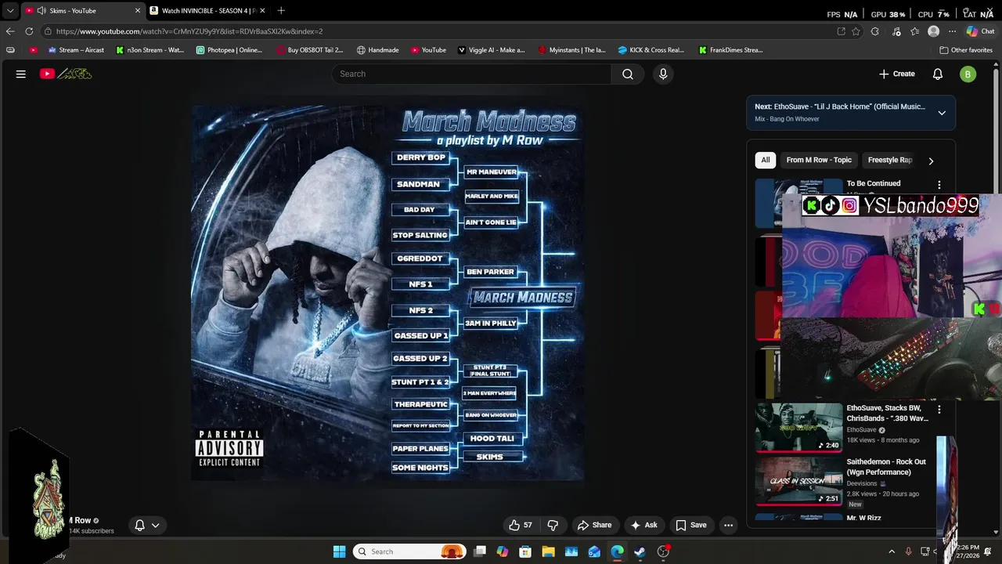
Task: Click the YouTube search magnifier button
Action: (x=628, y=74)
